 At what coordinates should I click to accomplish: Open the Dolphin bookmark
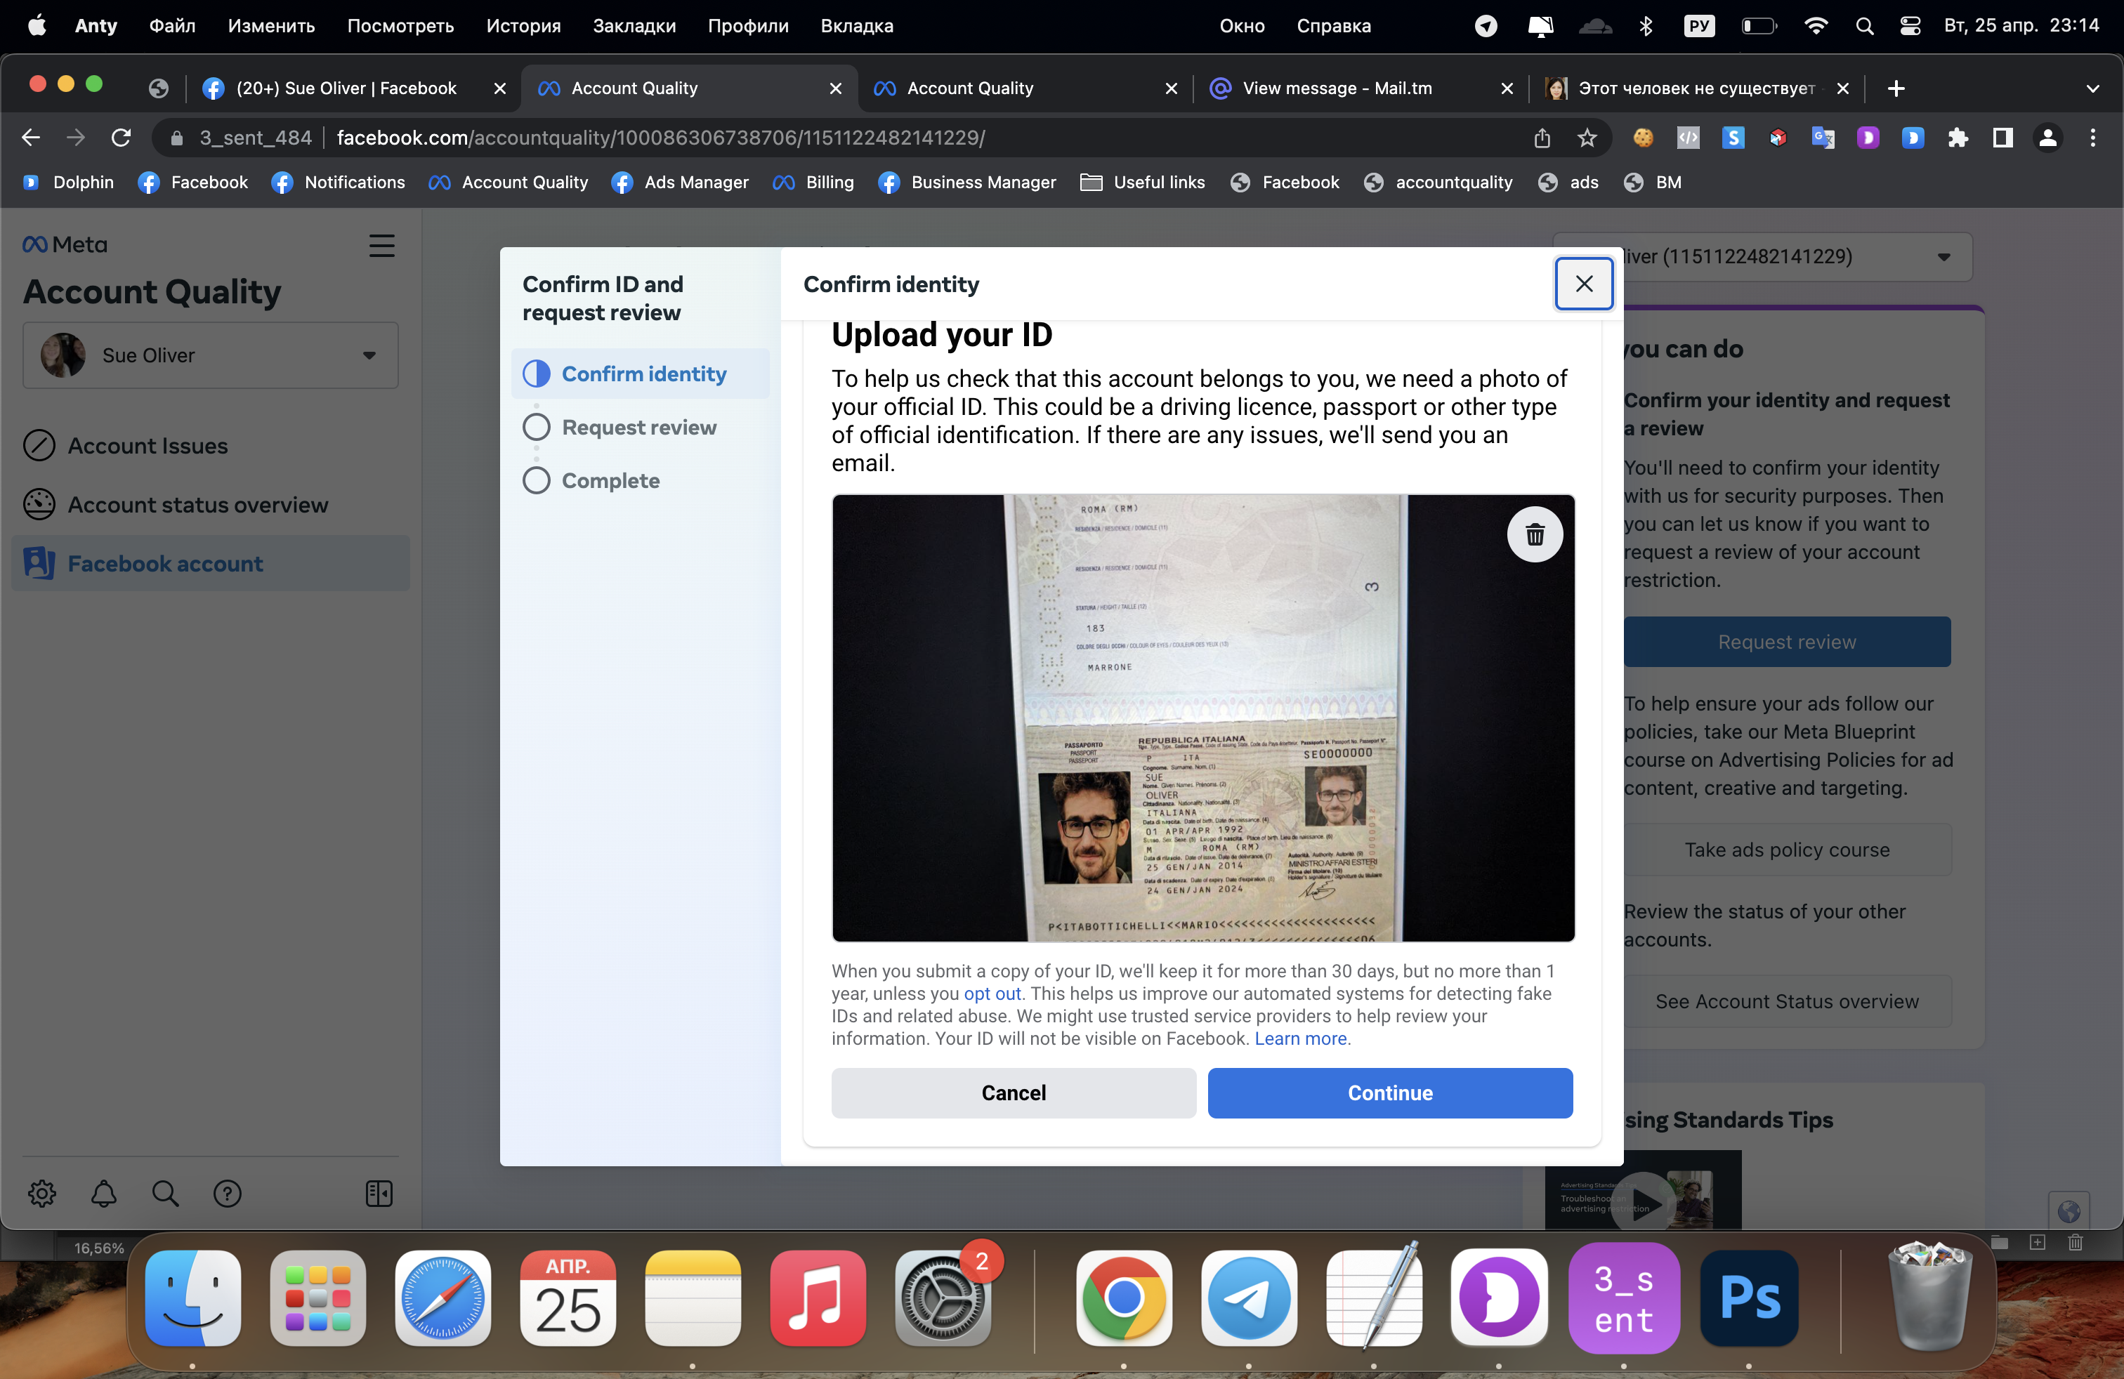coord(69,182)
